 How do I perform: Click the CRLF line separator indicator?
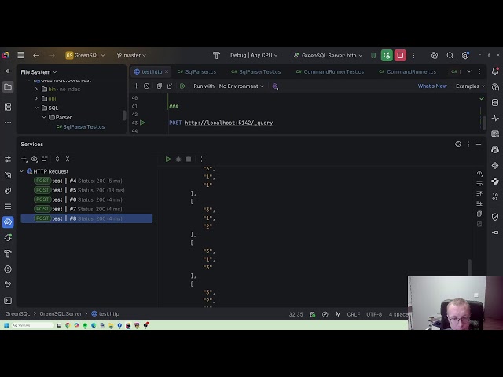(353, 314)
